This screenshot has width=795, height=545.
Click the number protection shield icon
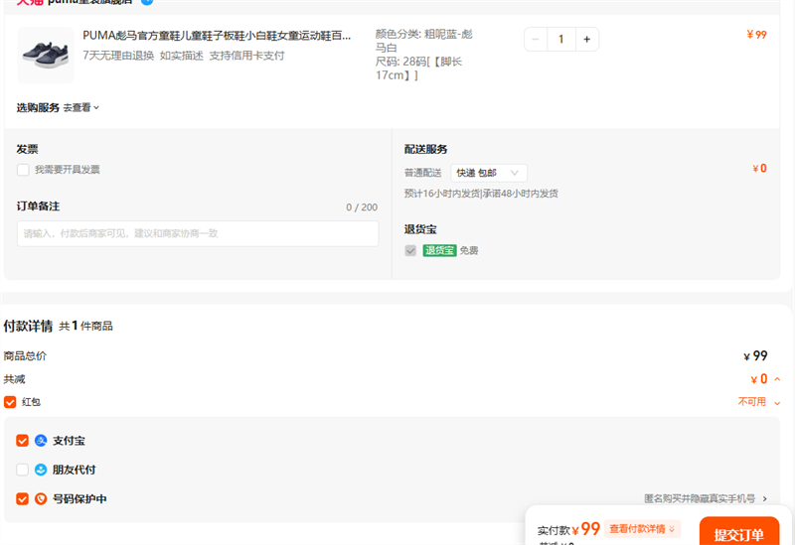coord(41,499)
